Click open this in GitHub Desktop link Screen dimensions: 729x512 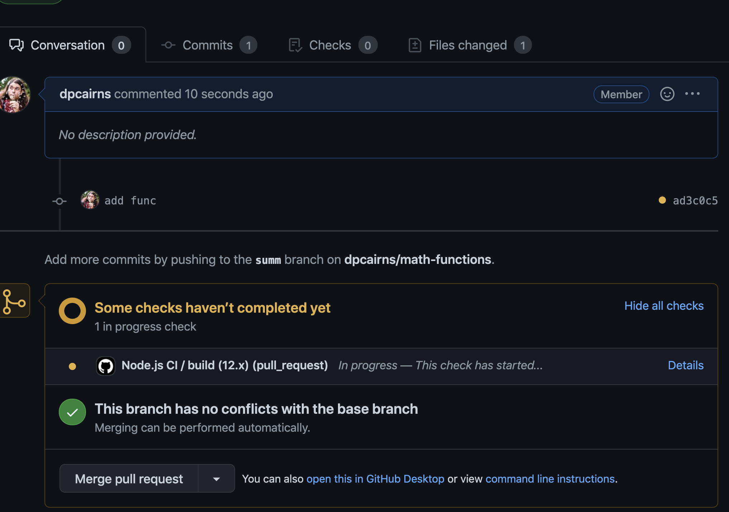pyautogui.click(x=375, y=479)
